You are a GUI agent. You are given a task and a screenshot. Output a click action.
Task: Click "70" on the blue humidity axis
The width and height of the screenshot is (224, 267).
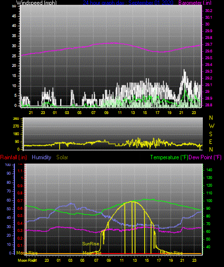point(9,191)
